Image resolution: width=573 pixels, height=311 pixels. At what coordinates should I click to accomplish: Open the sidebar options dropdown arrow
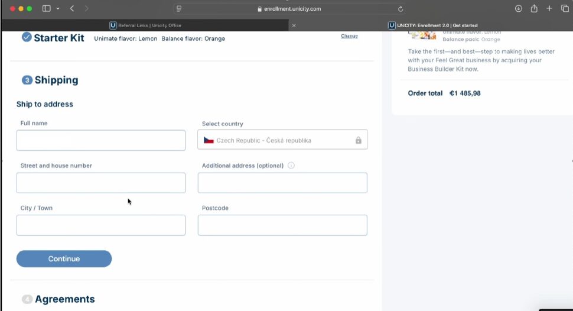[58, 8]
